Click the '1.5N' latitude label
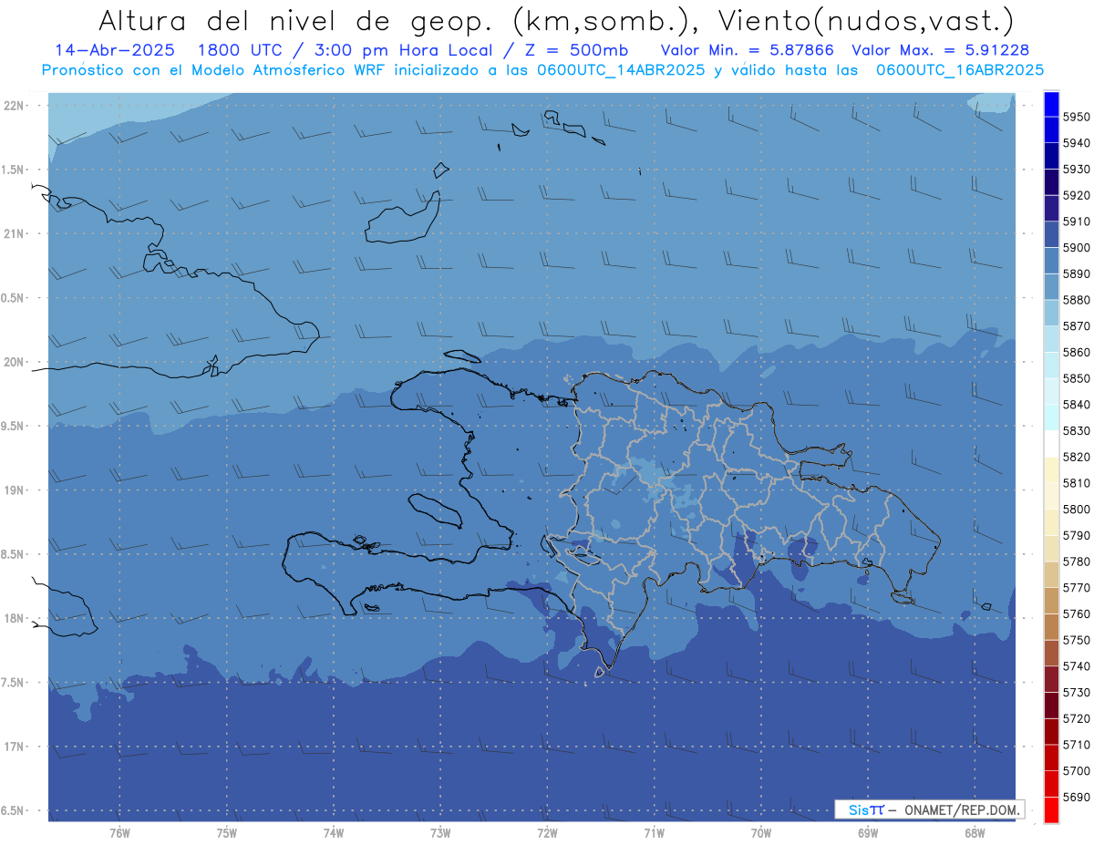 click(x=13, y=170)
